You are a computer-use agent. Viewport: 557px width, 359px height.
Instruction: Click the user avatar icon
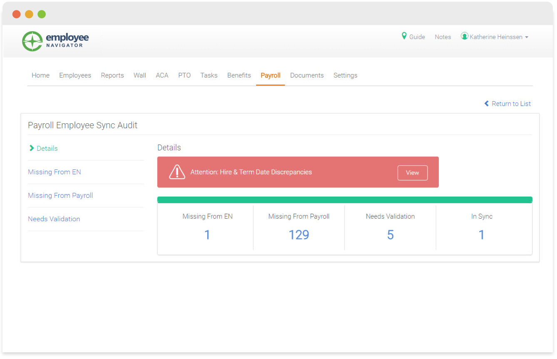click(x=465, y=36)
